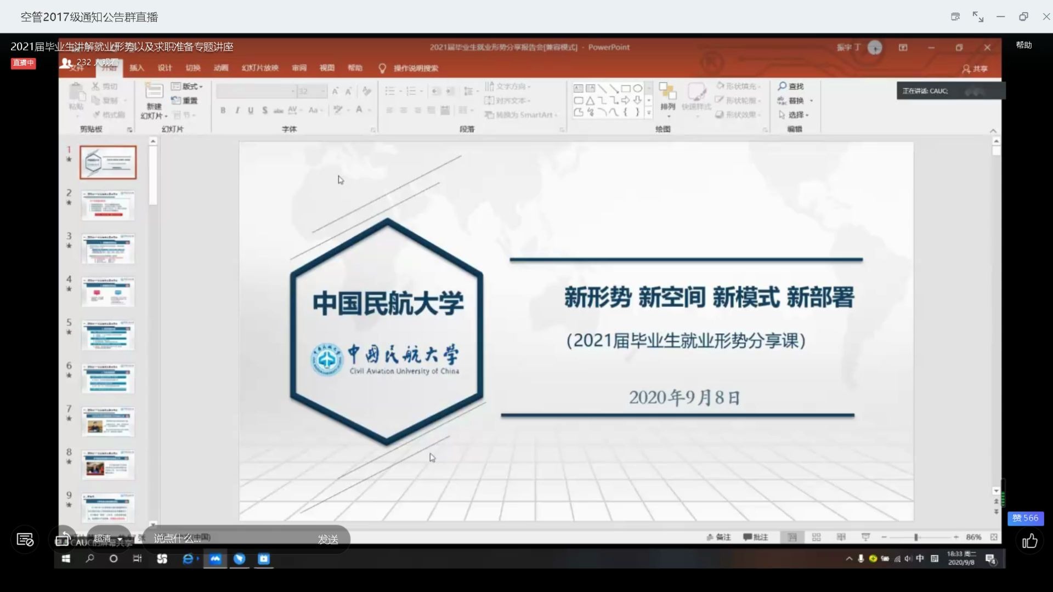Click the 批注 comments button
1053x592 pixels.
coord(756,537)
